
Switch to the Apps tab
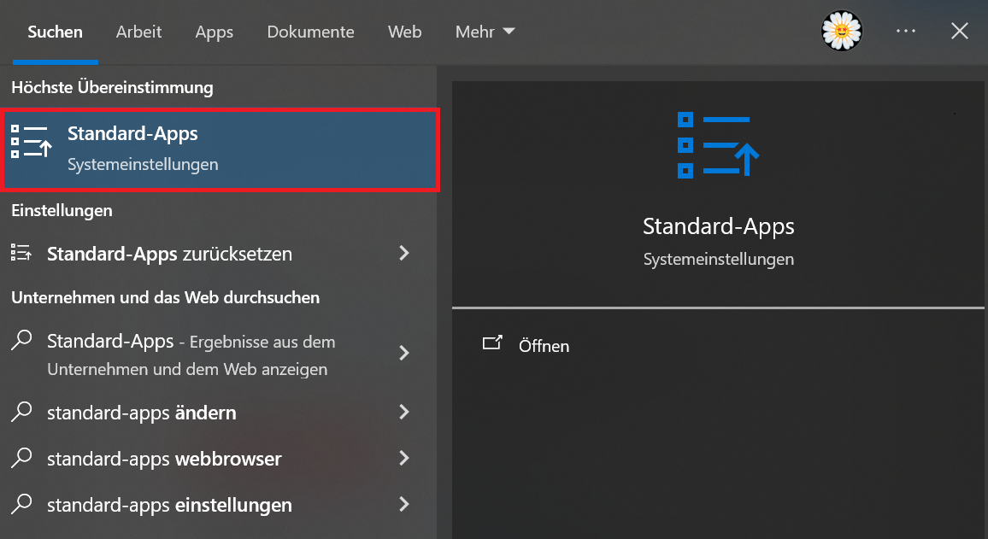pyautogui.click(x=214, y=32)
